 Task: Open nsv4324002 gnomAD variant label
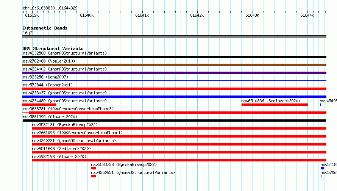(x=65, y=69)
